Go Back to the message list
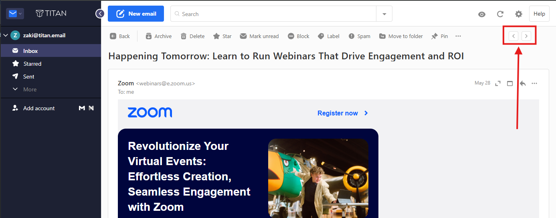Screen dimensions: 556x218 click(120, 36)
